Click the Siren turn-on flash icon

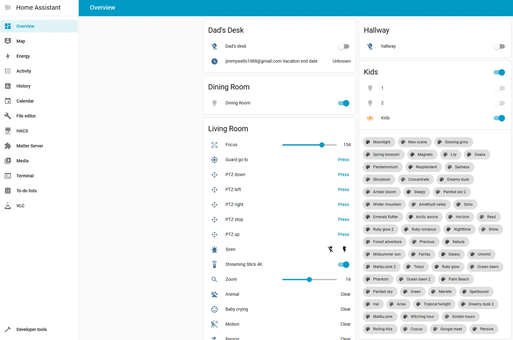point(344,249)
